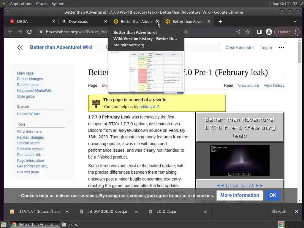Open Upload Wizard link
The height and width of the screenshot is (228, 304).
[29, 114]
